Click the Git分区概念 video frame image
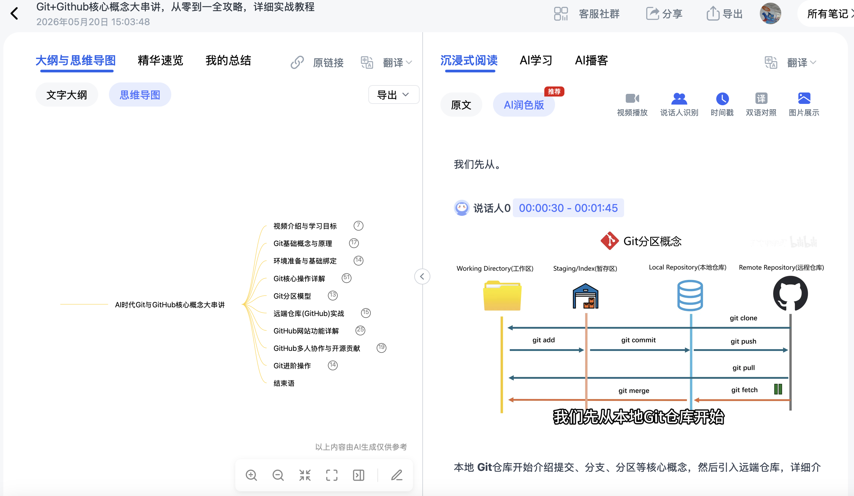This screenshot has width=854, height=496. (x=639, y=329)
